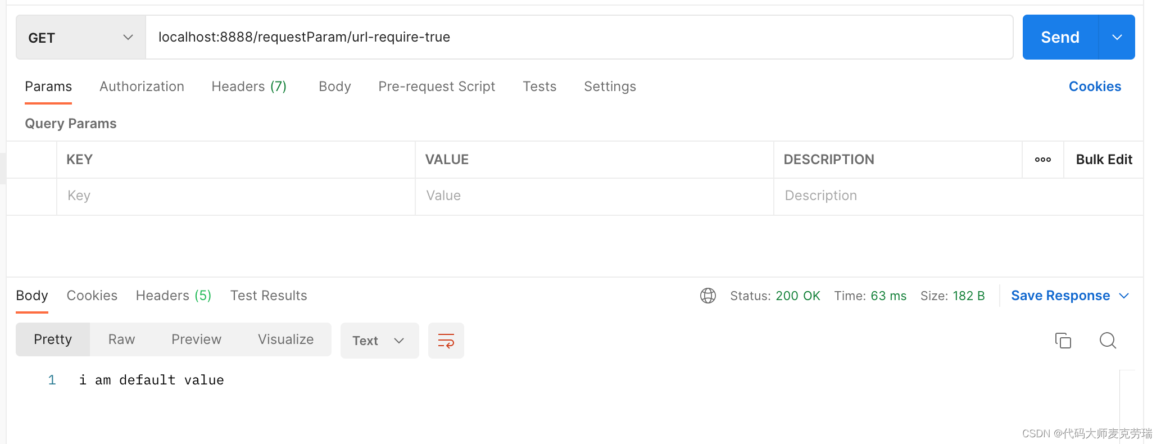Switch to the request Body tab

(335, 87)
